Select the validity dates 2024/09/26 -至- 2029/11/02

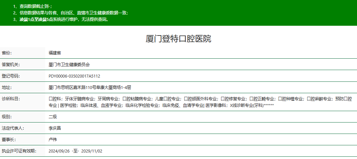click(75, 151)
